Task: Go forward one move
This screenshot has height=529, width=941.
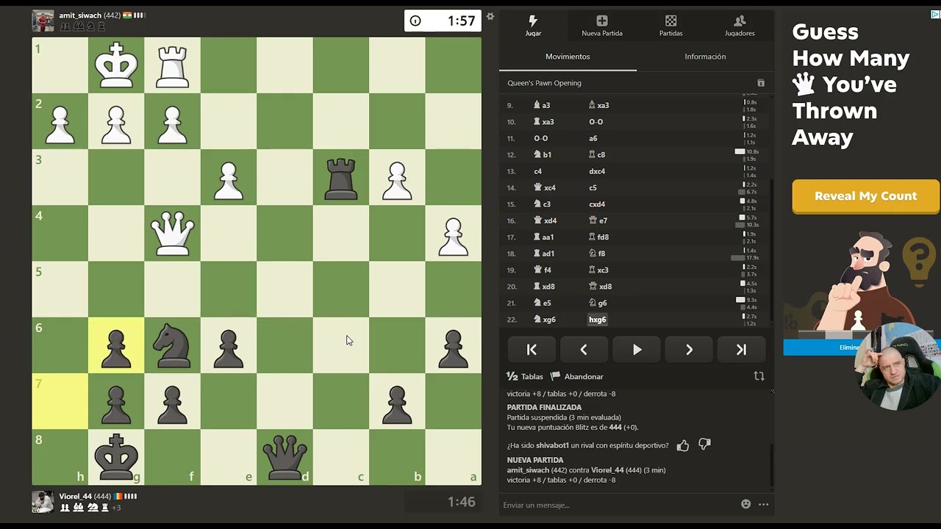Action: [x=689, y=350]
